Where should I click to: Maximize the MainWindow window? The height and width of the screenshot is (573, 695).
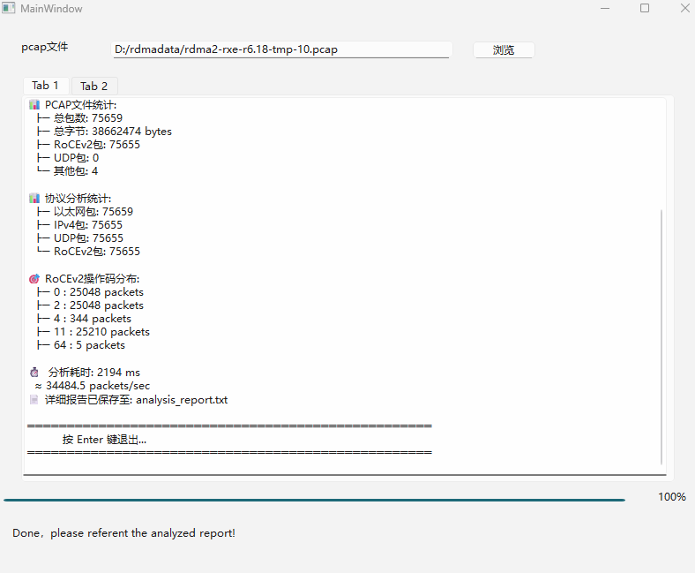pos(645,8)
